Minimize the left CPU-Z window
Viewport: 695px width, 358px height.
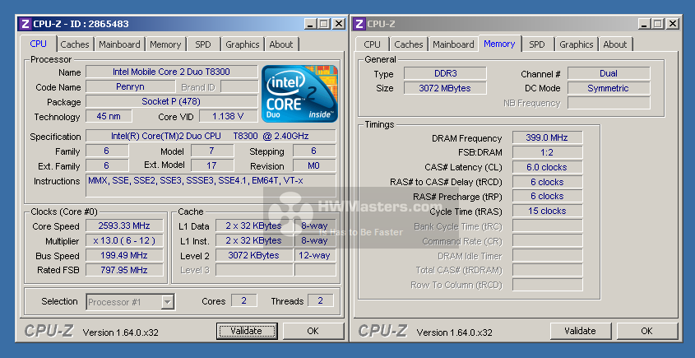(310, 24)
